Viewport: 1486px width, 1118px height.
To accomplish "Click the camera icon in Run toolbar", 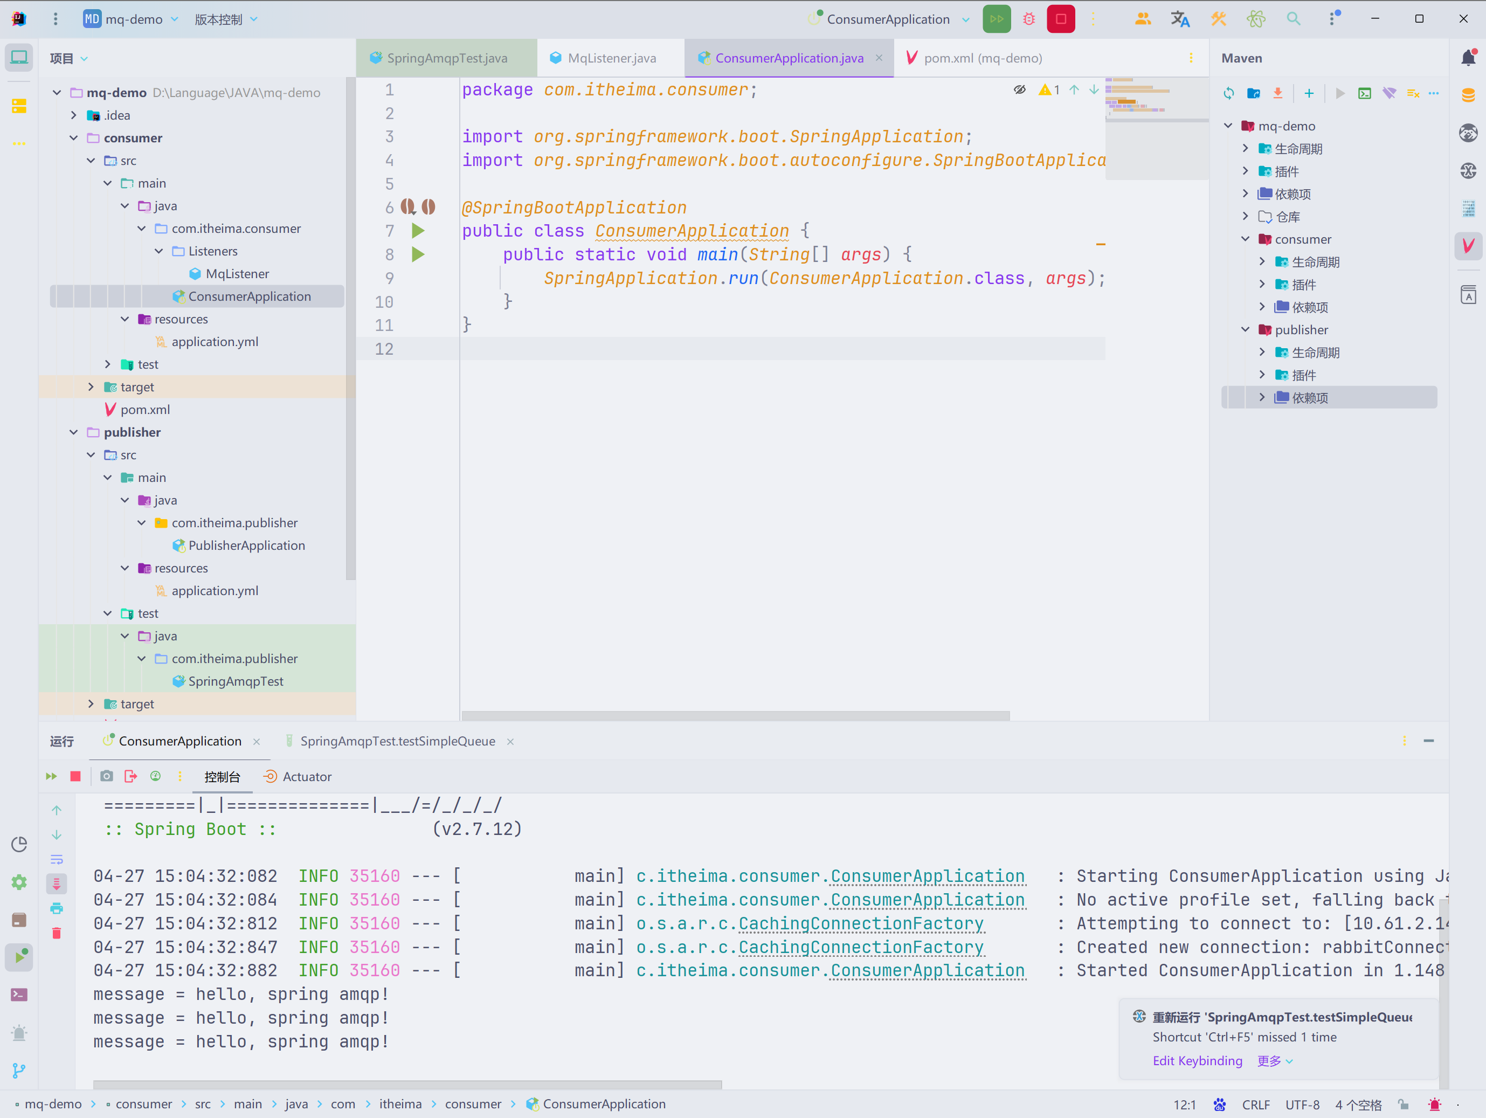I will click(x=106, y=776).
